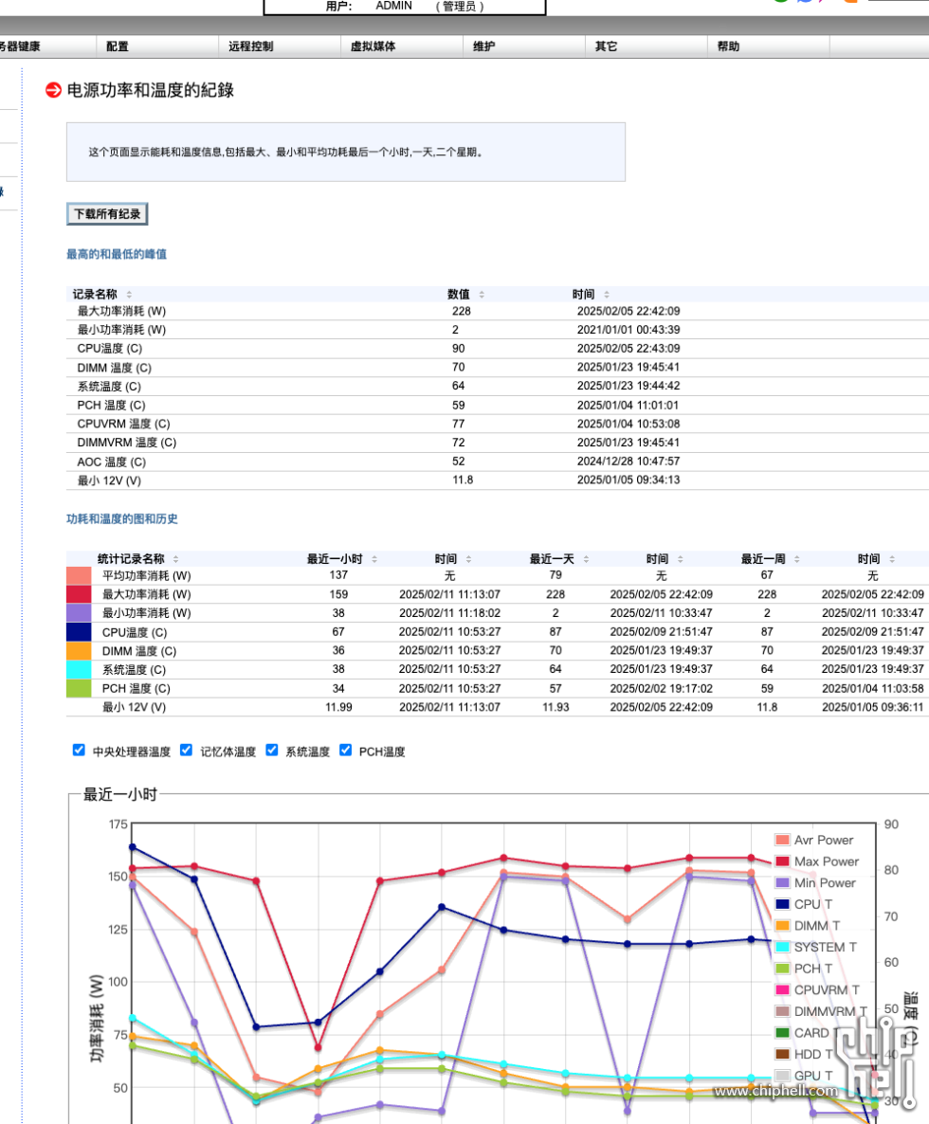Click the SYSTEM T legend marker
The image size is (929, 1124).
[x=782, y=948]
